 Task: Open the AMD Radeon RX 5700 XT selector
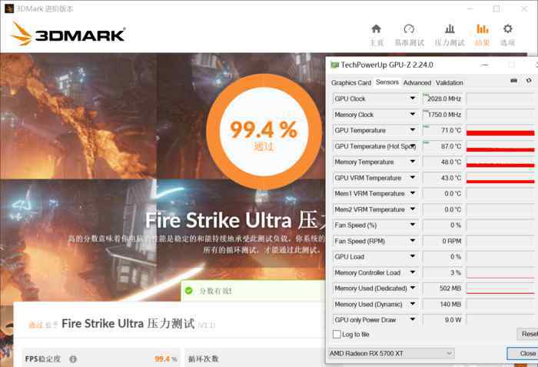(x=391, y=353)
